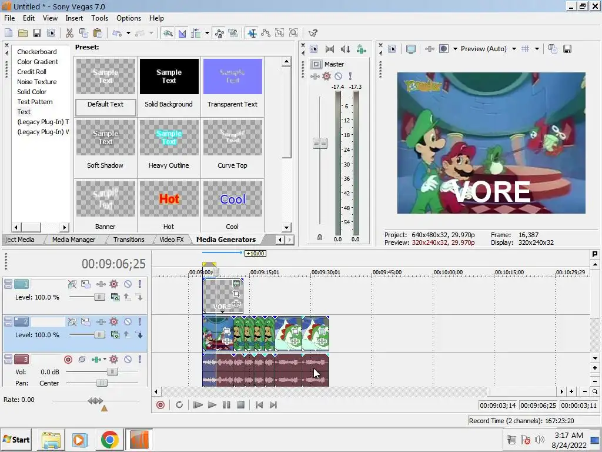Toggle Enable Snapping toolbar button
The width and height of the screenshot is (602, 452).
tap(168, 33)
